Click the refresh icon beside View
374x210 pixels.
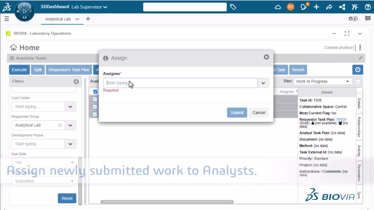358,82
